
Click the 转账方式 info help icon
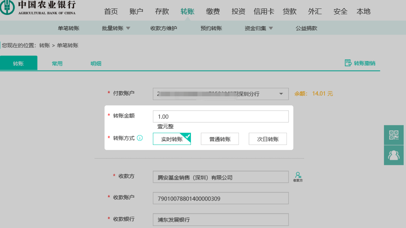(140, 138)
